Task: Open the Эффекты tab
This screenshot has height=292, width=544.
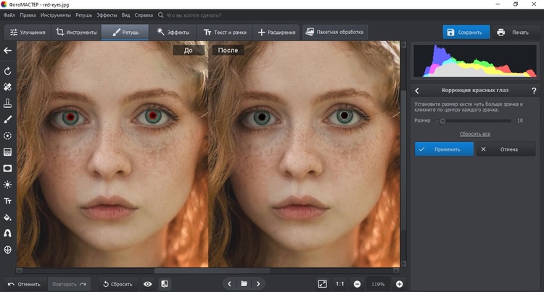Action: (173, 33)
